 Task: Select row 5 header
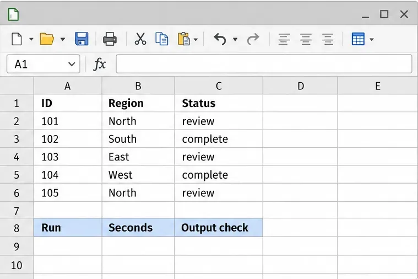coord(17,175)
